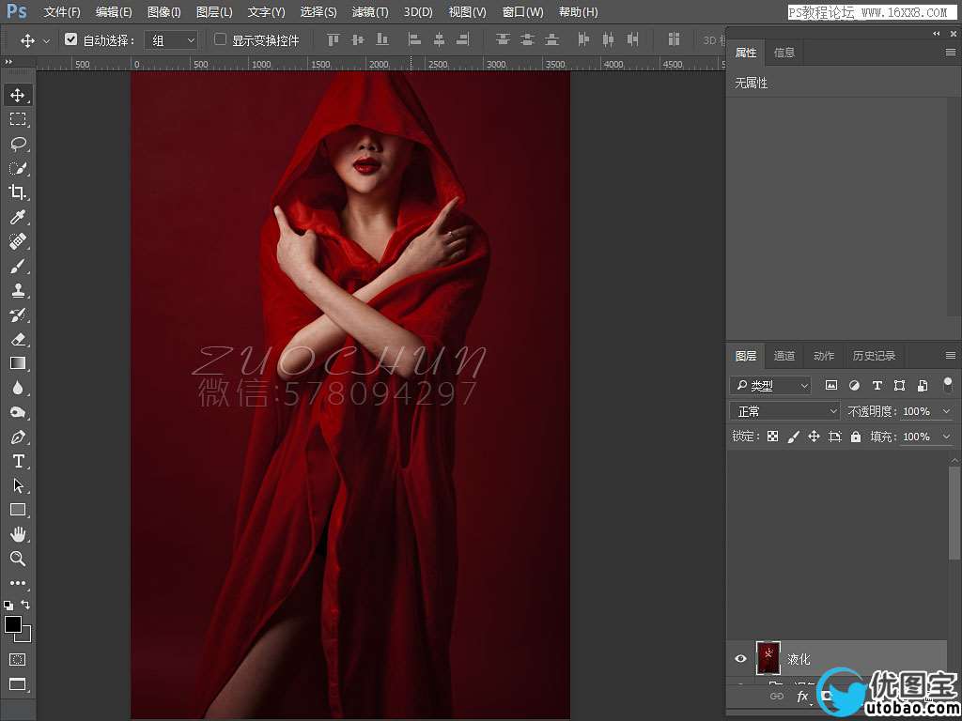This screenshot has height=721, width=962.
Task: Select the Hand tool
Action: click(x=18, y=534)
